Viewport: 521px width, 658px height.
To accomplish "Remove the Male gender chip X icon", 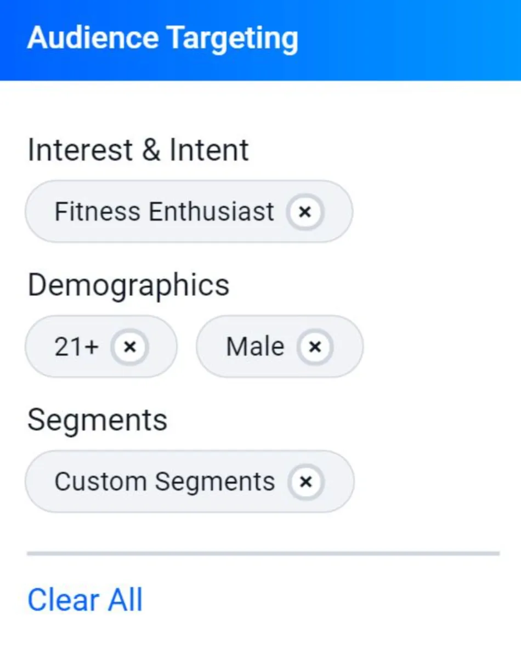I will coord(315,347).
